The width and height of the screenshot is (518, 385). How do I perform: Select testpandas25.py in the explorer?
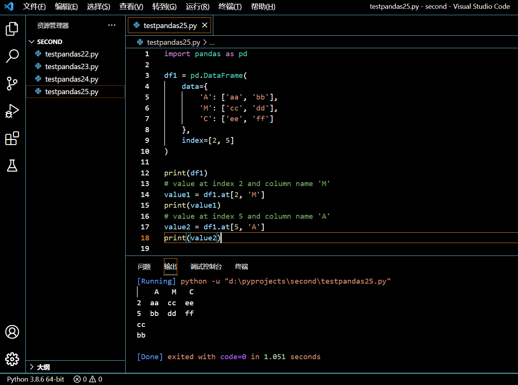tap(75, 92)
